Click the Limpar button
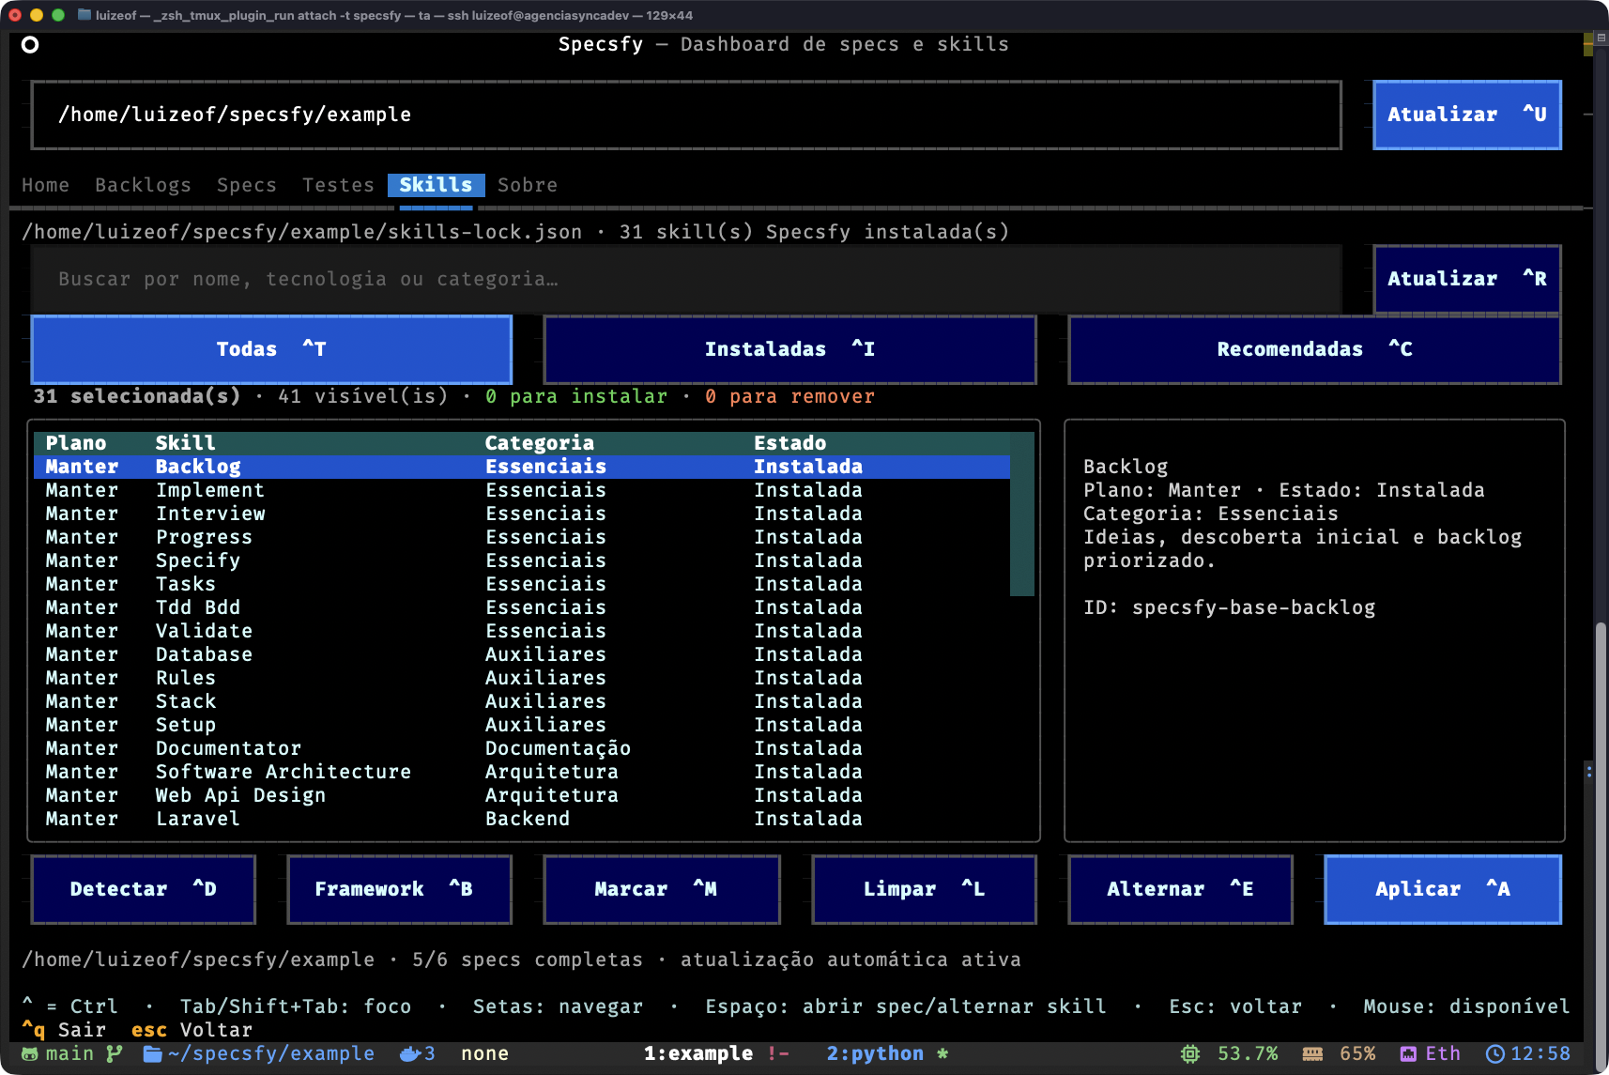Image resolution: width=1609 pixels, height=1075 pixels. 924,889
